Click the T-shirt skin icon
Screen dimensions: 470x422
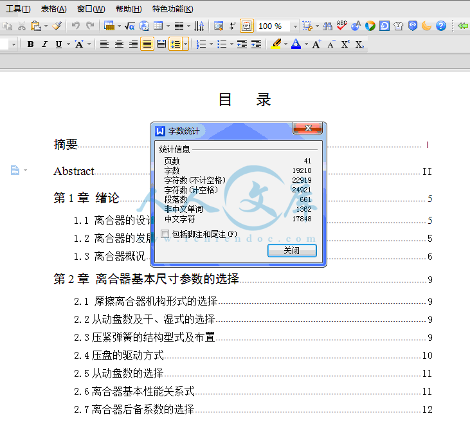pyautogui.click(x=399, y=26)
